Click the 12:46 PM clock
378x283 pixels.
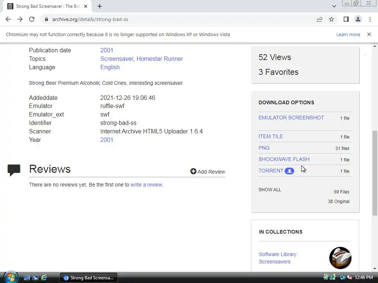click(x=364, y=277)
